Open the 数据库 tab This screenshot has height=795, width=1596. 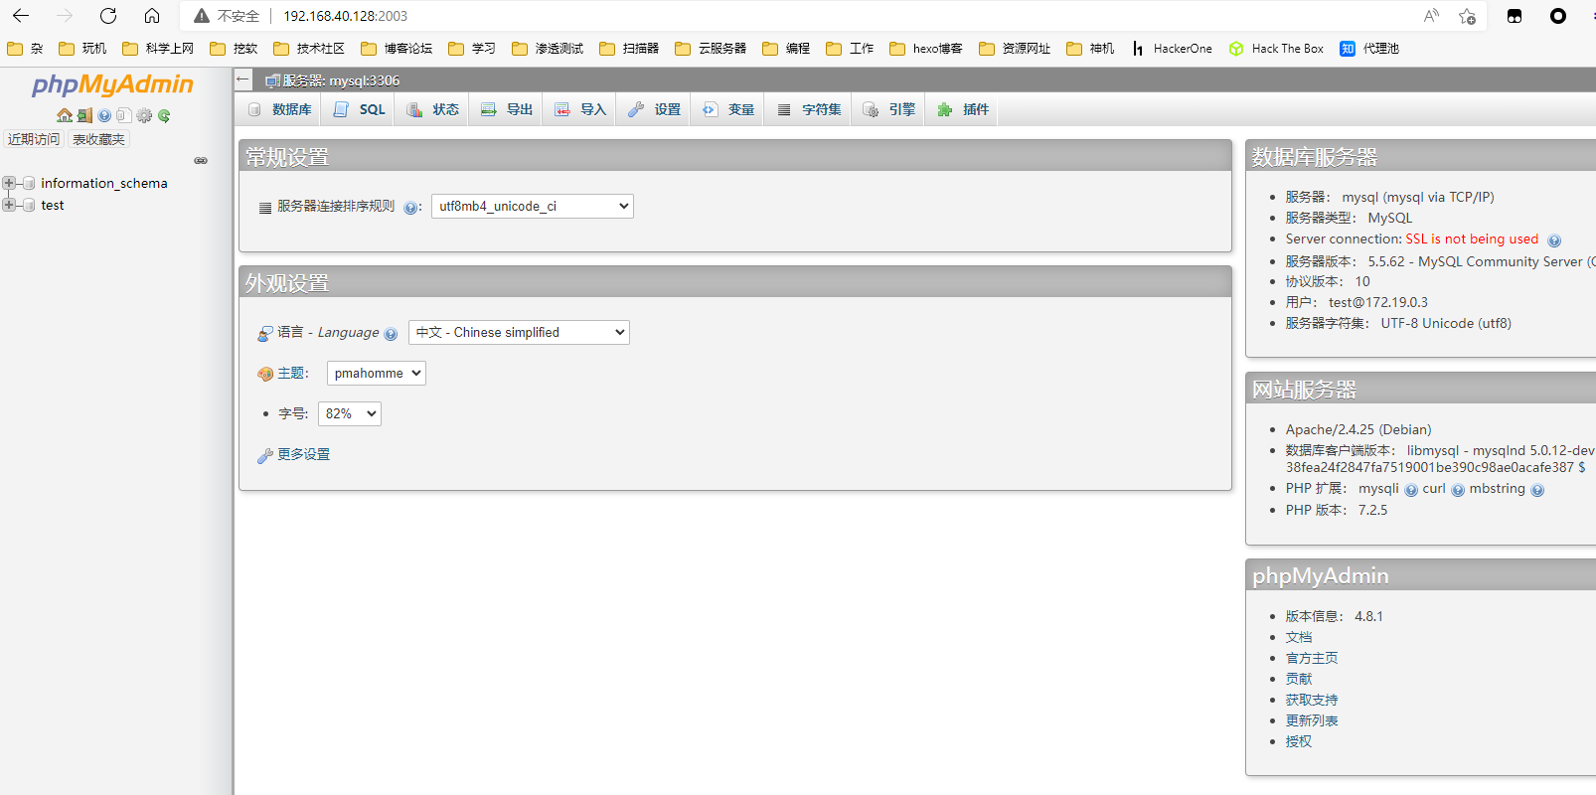(280, 109)
